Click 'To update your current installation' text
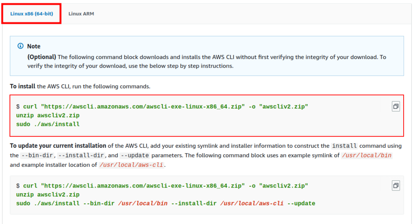The width and height of the screenshot is (415, 224). [x=58, y=146]
